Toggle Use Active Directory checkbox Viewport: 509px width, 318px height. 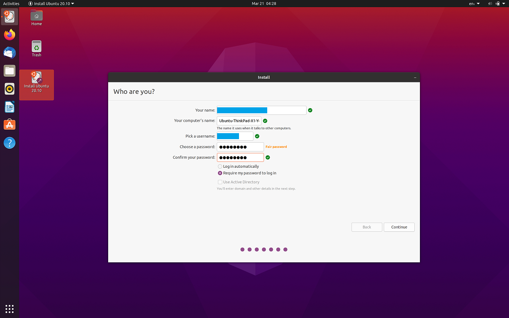click(220, 182)
